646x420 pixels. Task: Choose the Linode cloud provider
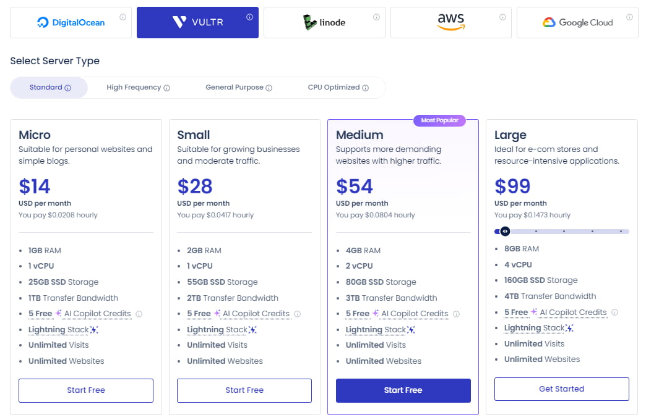point(324,23)
